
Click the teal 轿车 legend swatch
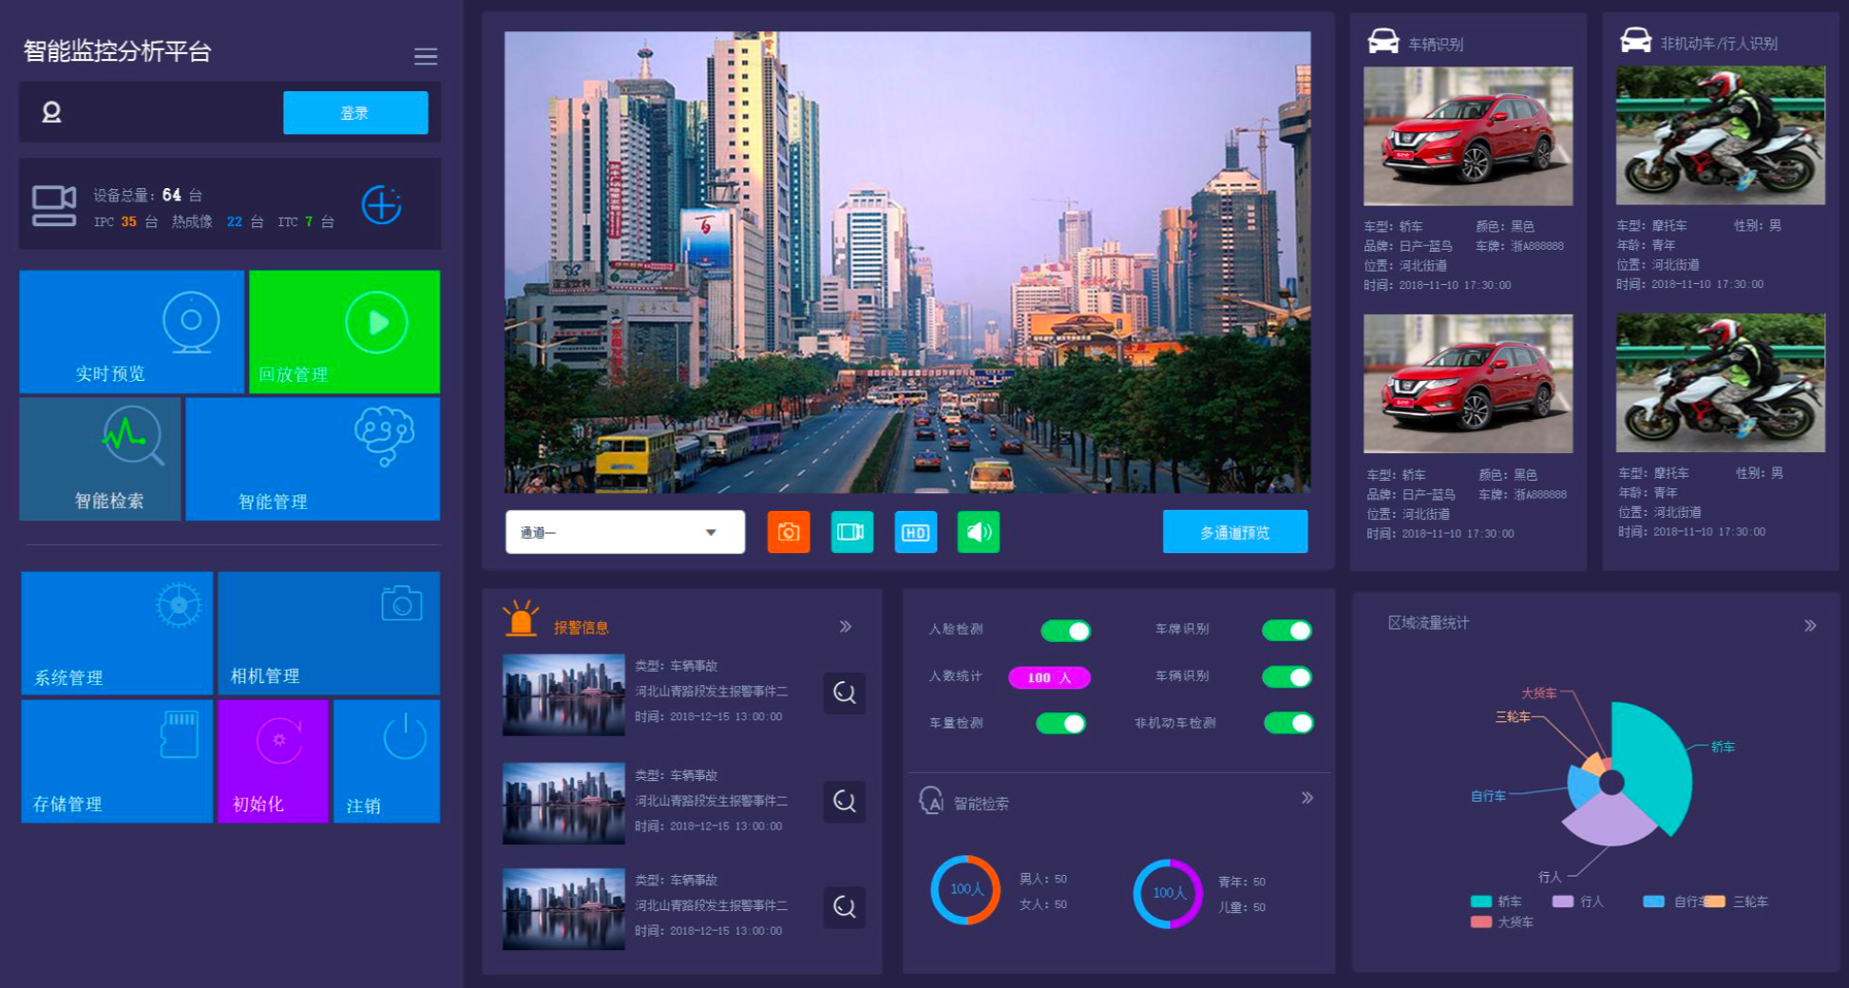coord(1480,902)
